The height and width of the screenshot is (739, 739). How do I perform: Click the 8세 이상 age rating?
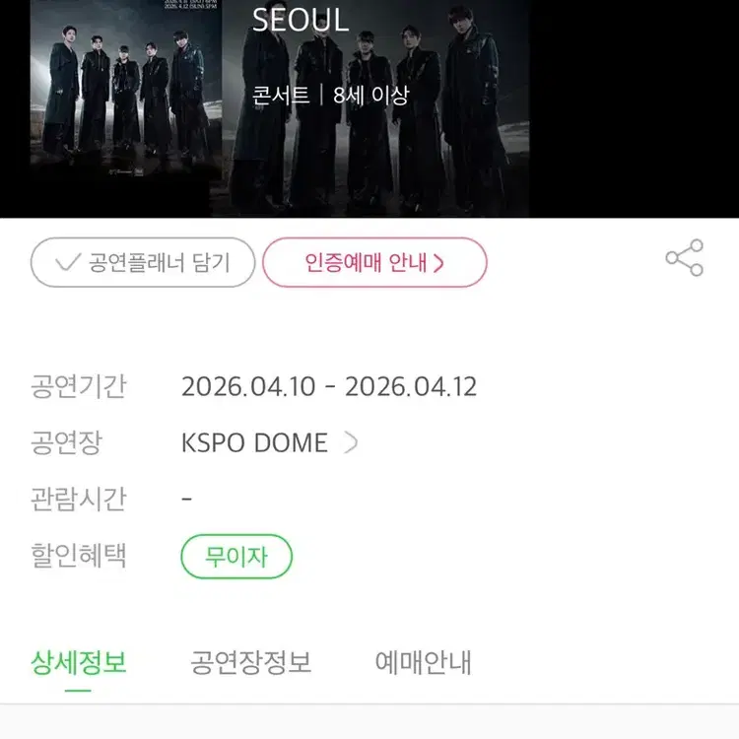[x=370, y=95]
